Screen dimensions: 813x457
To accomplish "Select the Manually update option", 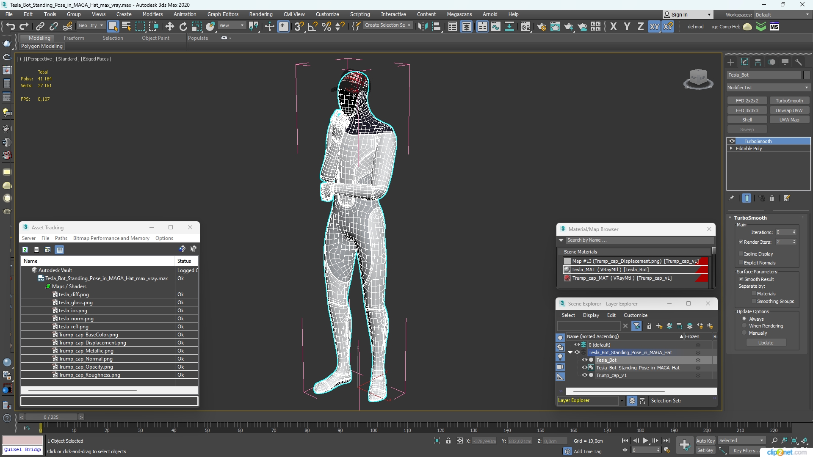I will (x=744, y=333).
